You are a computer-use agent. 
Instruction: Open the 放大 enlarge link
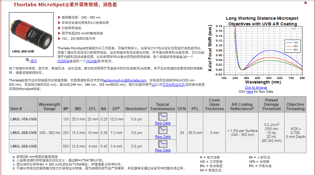pos(34,61)
